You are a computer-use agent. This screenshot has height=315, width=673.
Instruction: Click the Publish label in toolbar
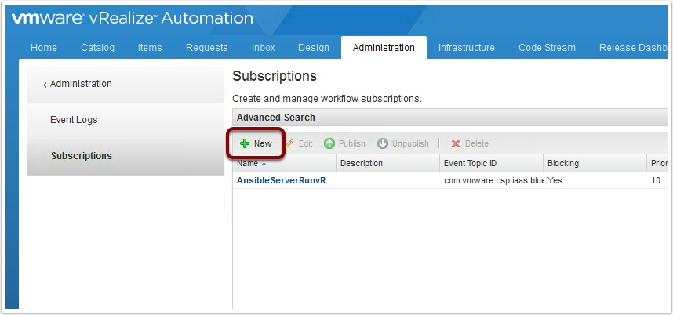point(352,143)
